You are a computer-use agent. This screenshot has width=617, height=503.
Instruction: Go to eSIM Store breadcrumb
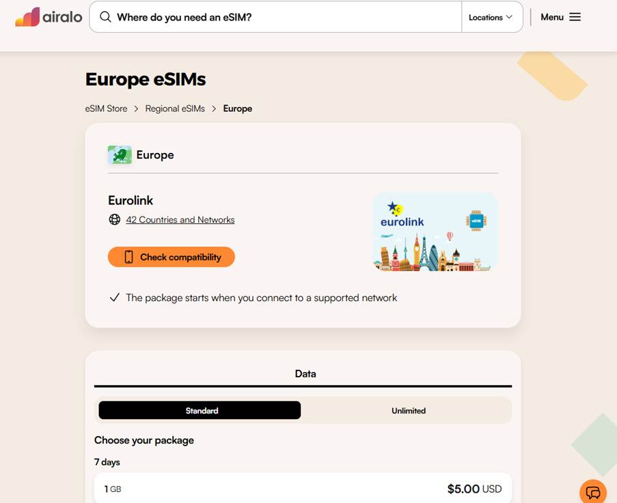click(106, 109)
